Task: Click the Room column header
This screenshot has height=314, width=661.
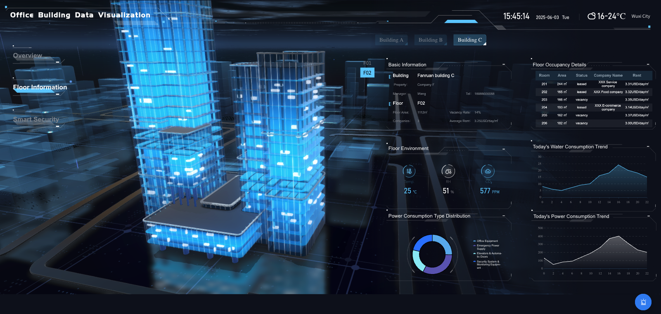Action: tap(544, 75)
